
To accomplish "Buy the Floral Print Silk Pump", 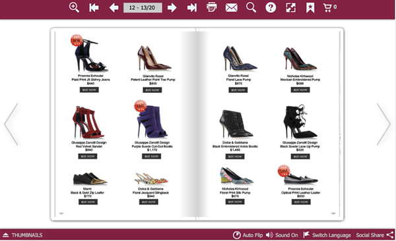I will click(235, 201).
